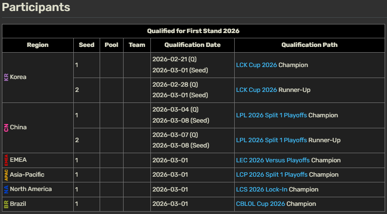The width and height of the screenshot is (387, 214).
Task: Open the LCP 2026 Split 1 Playoffs link
Action: [272, 175]
